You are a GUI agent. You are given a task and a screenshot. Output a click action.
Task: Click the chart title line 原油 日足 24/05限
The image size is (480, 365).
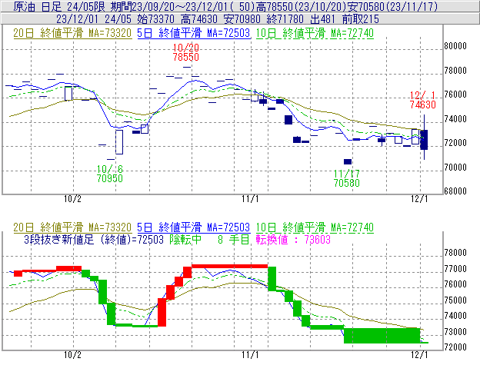tap(58, 6)
